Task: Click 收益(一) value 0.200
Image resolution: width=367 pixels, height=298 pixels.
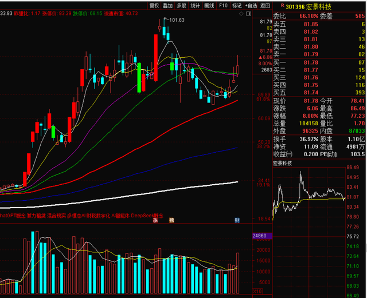Action: [311, 154]
